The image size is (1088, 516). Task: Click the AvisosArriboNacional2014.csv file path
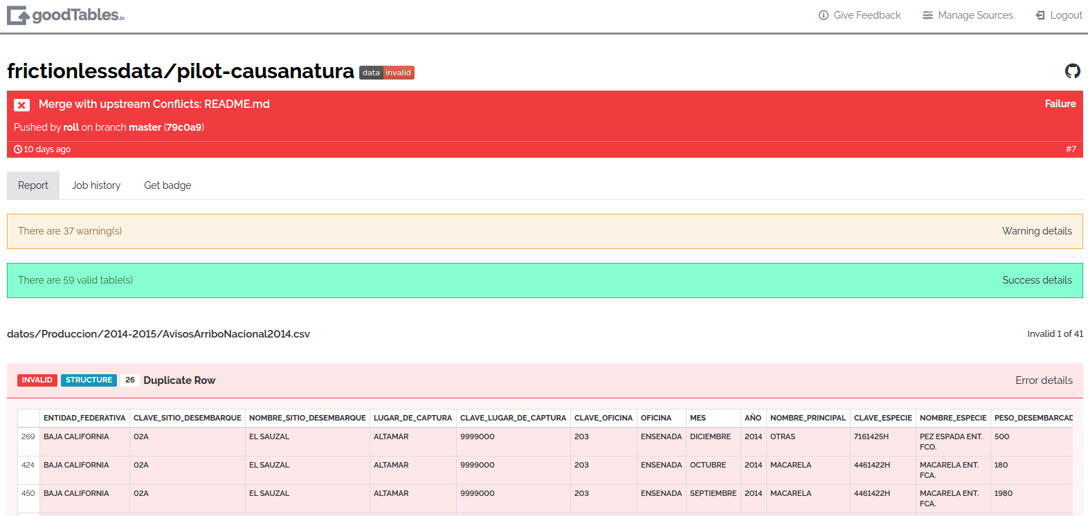[x=158, y=334]
